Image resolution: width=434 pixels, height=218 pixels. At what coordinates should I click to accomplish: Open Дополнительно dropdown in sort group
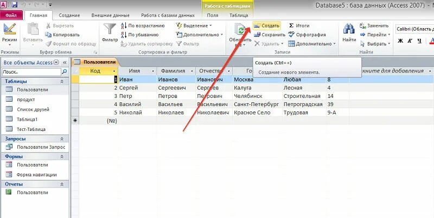click(200, 35)
